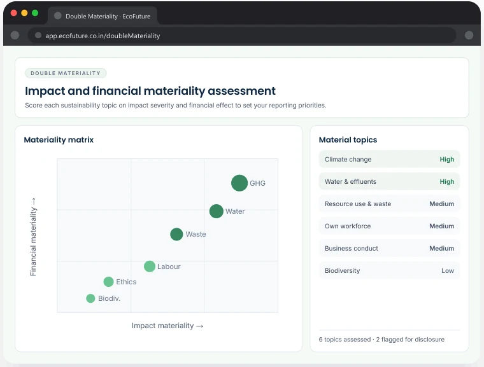Open the Water & effluents topic row
Viewport: 484px width, 367px height.
coord(389,181)
